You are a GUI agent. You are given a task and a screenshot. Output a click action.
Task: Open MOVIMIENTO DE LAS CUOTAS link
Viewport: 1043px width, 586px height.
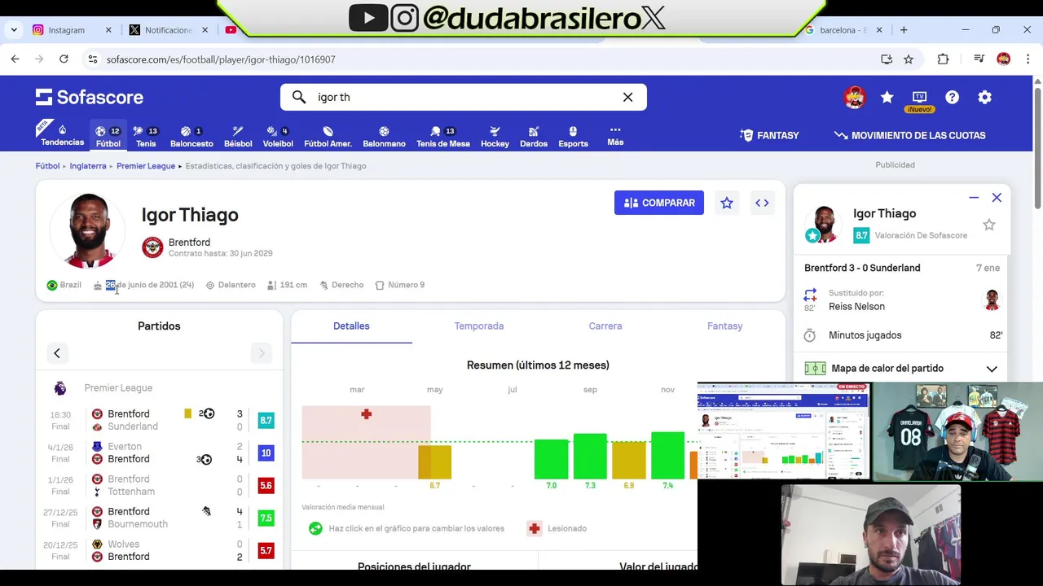tap(909, 135)
